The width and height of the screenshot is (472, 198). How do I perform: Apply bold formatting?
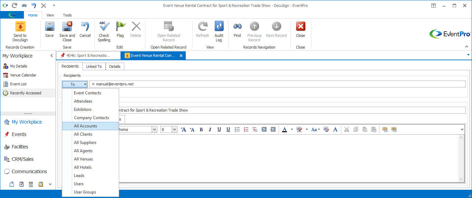[201, 129]
